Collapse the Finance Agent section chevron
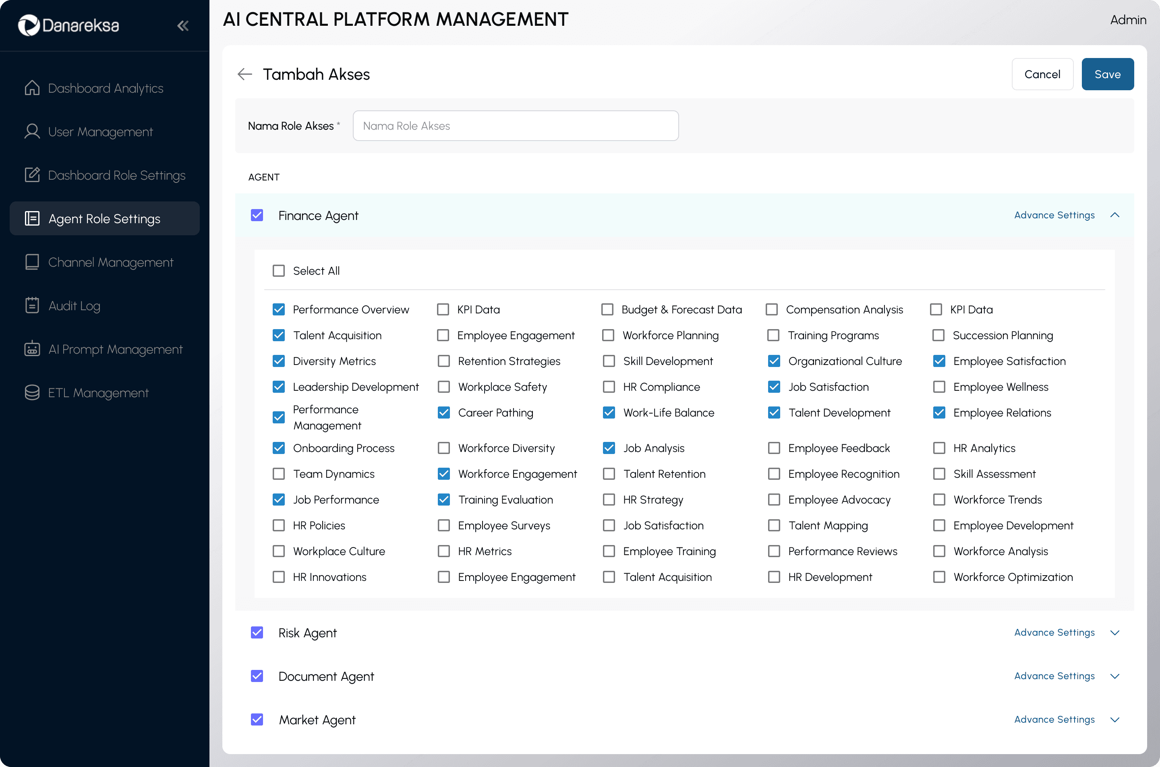1160x767 pixels. click(x=1114, y=215)
